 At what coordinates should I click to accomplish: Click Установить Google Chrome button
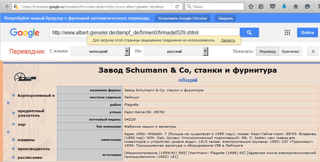(x=183, y=18)
